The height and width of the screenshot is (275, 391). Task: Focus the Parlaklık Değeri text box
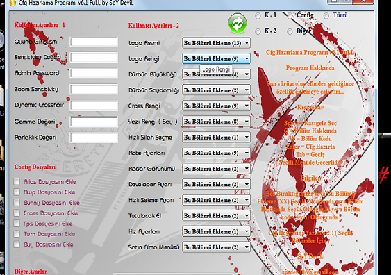tap(94, 137)
